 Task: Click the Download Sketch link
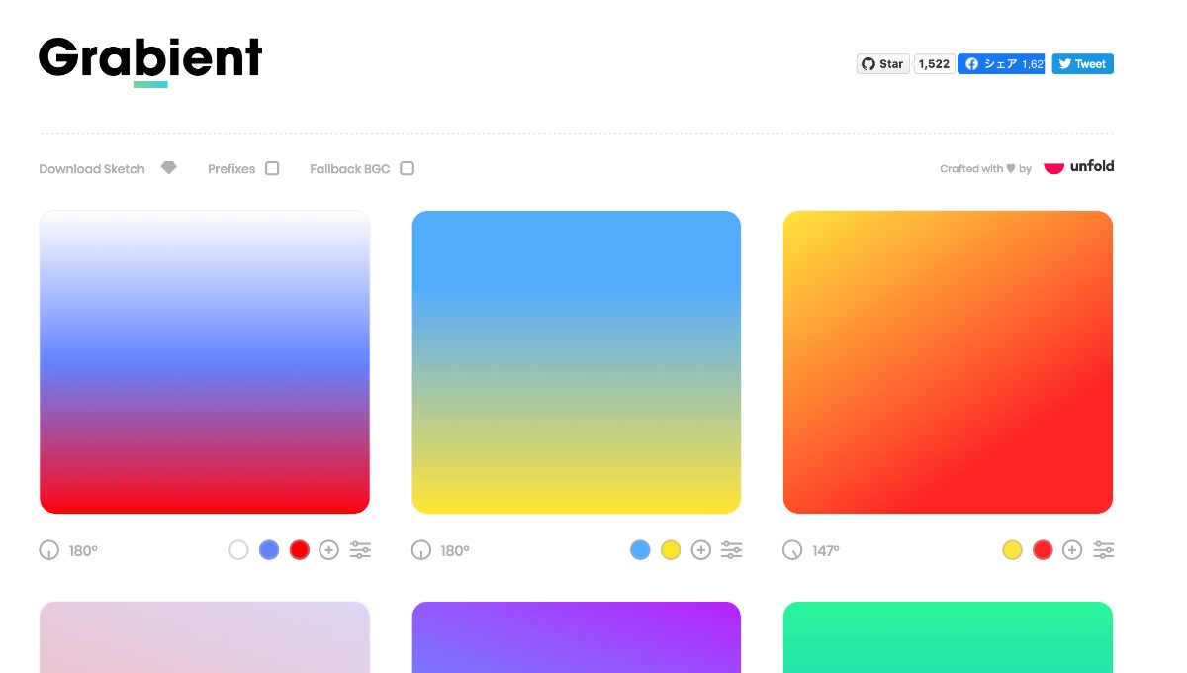click(92, 169)
